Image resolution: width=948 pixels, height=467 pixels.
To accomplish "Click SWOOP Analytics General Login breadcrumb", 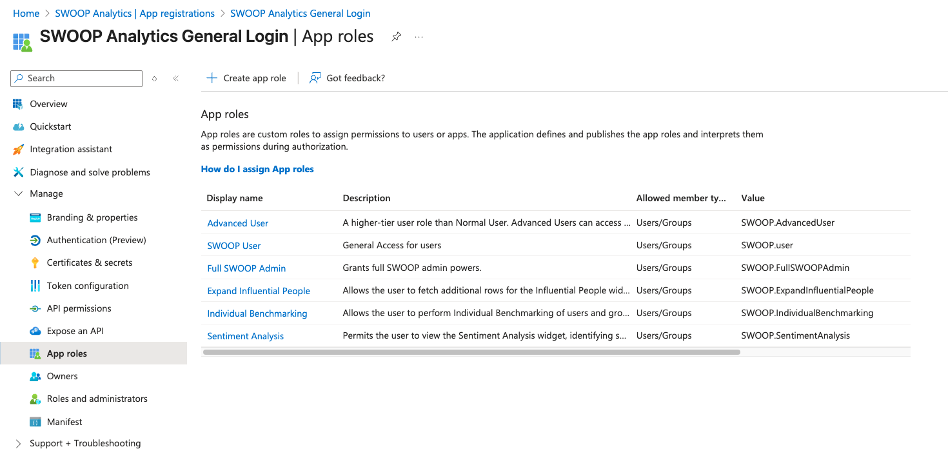I will coord(301,14).
